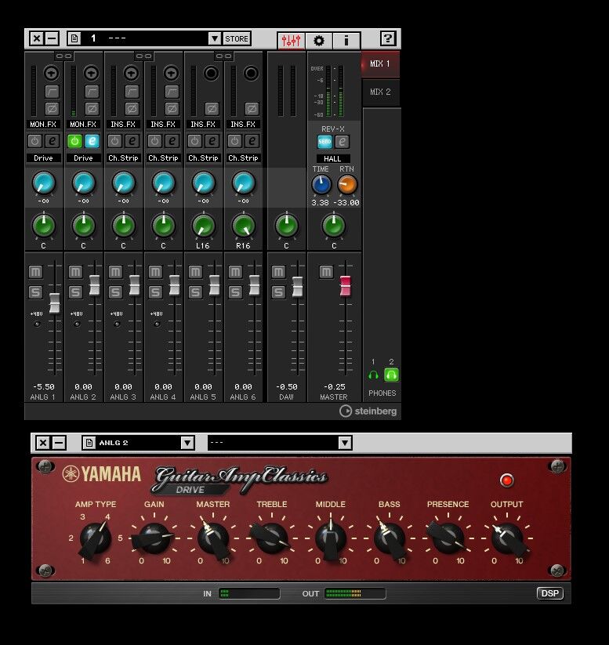
Task: Toggle ANLG 6 phase invert icon
Action: pyautogui.click(x=252, y=109)
